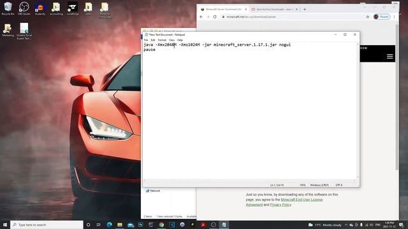
Task: Go back in Chrome
Action: pyautogui.click(x=201, y=17)
